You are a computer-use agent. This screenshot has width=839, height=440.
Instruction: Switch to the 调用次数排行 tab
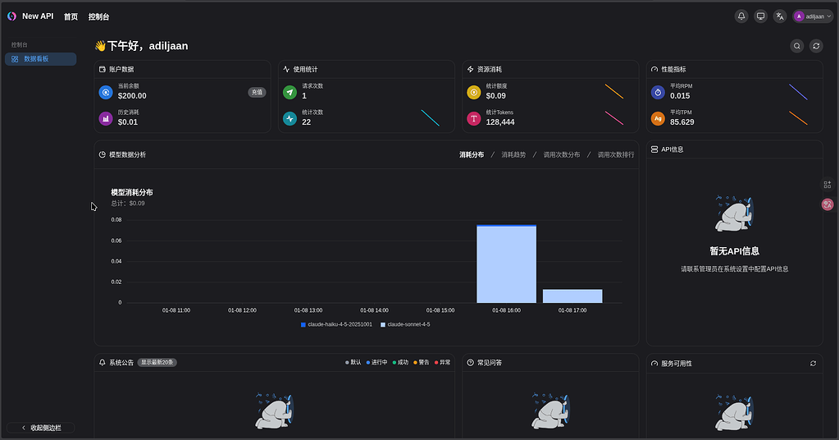(615, 154)
